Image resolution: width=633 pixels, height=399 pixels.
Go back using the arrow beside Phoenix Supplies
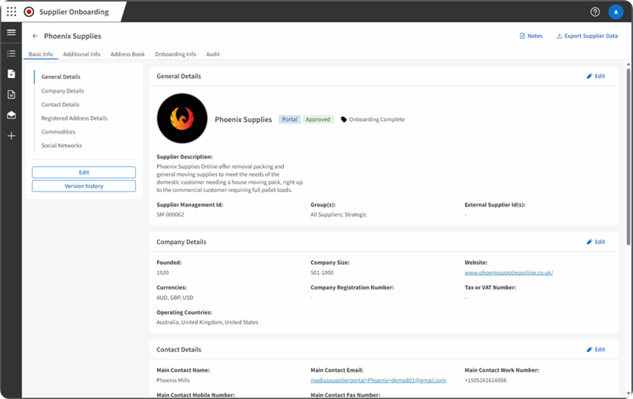(x=35, y=36)
